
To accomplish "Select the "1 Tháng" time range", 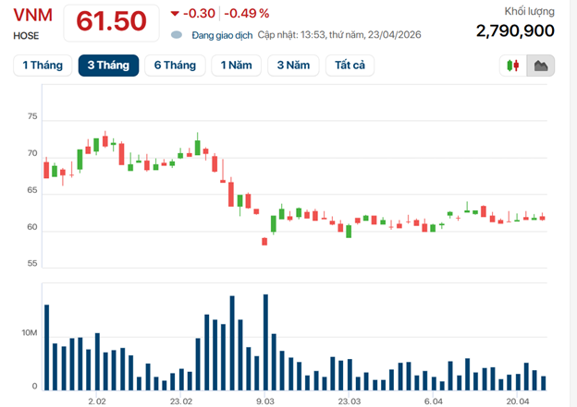I will (43, 66).
